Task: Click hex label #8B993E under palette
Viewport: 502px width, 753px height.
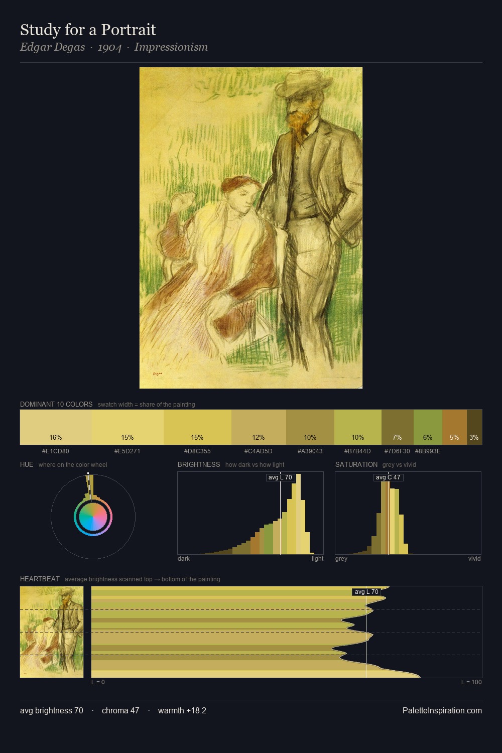Action: [428, 451]
